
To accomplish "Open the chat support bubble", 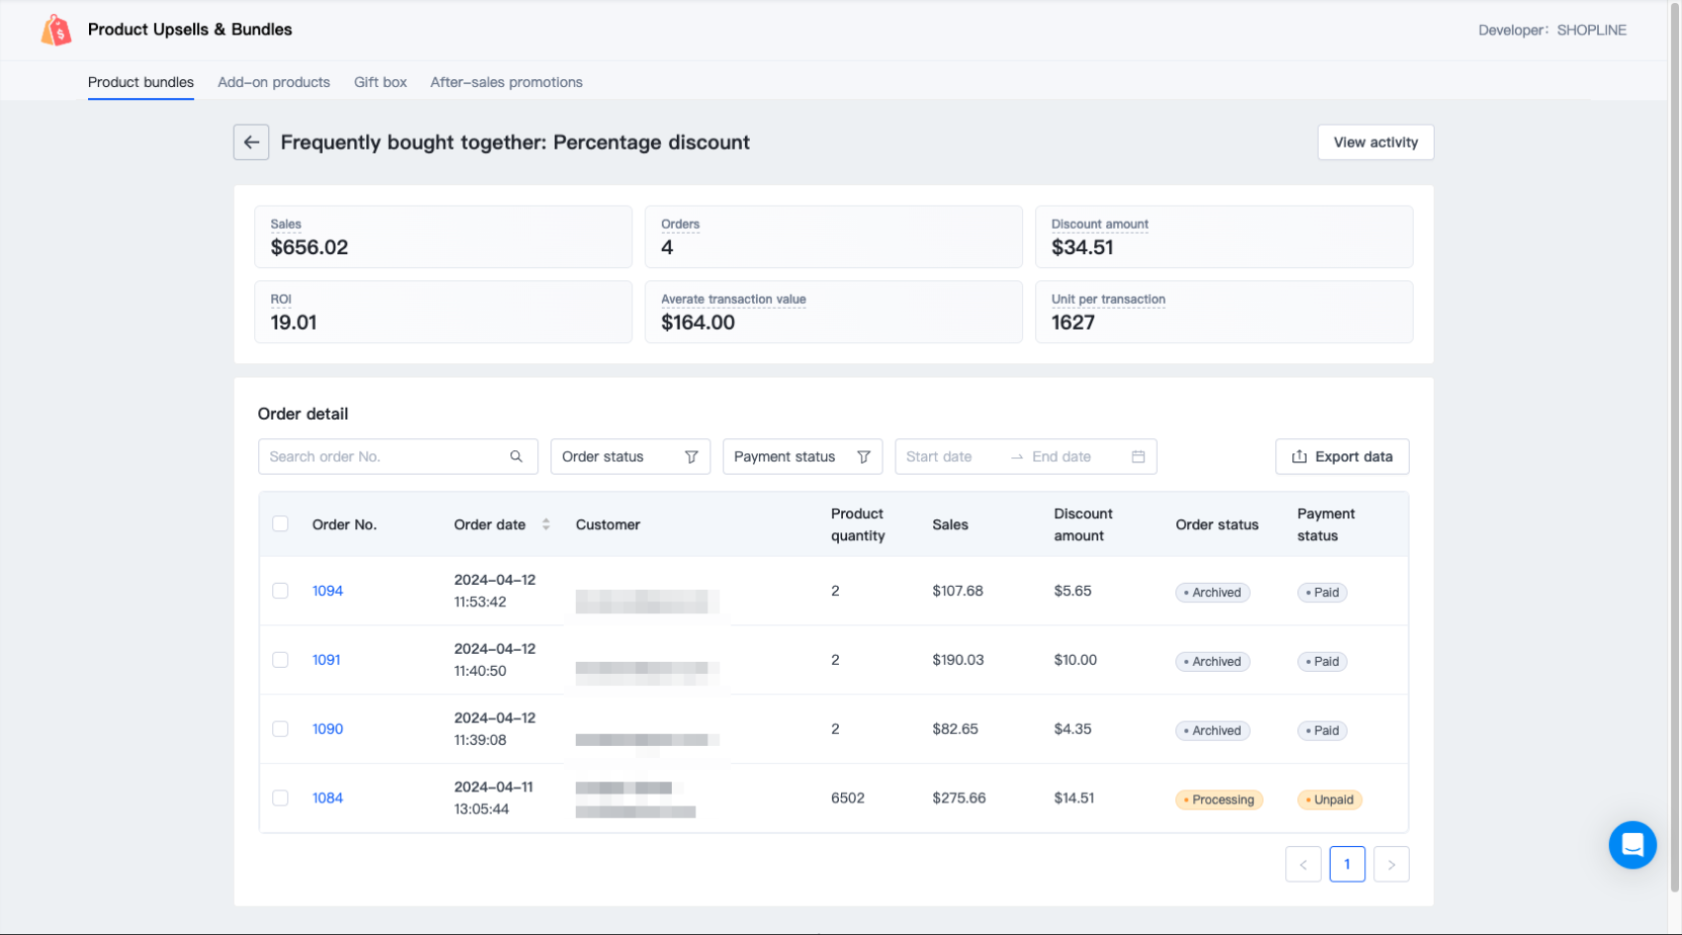I will [1632, 845].
